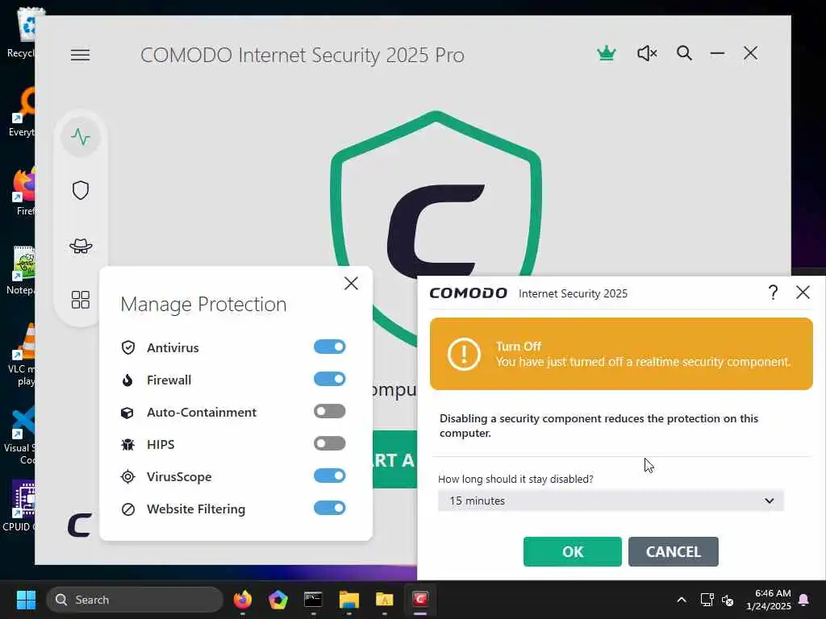Screen dimensions: 826x619
Task: Click the Antivirus label in Manage Protection
Action: [x=173, y=348]
